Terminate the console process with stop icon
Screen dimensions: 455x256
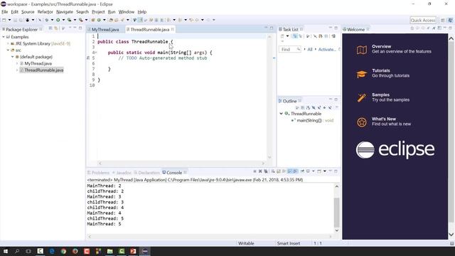(255, 171)
